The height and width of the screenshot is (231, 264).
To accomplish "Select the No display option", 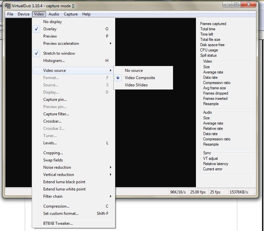I will coord(74,22).
